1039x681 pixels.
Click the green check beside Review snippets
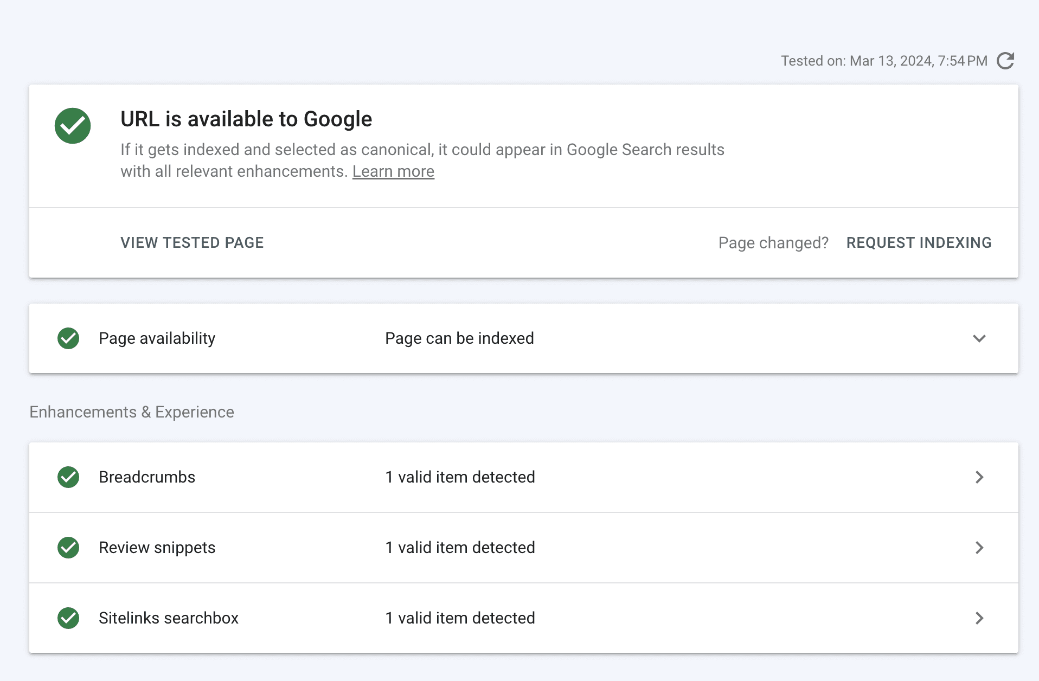point(68,548)
